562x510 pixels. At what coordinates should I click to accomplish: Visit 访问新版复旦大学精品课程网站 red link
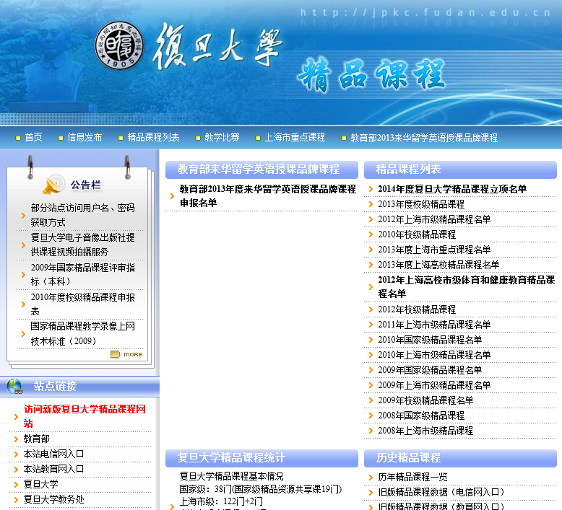pos(85,416)
